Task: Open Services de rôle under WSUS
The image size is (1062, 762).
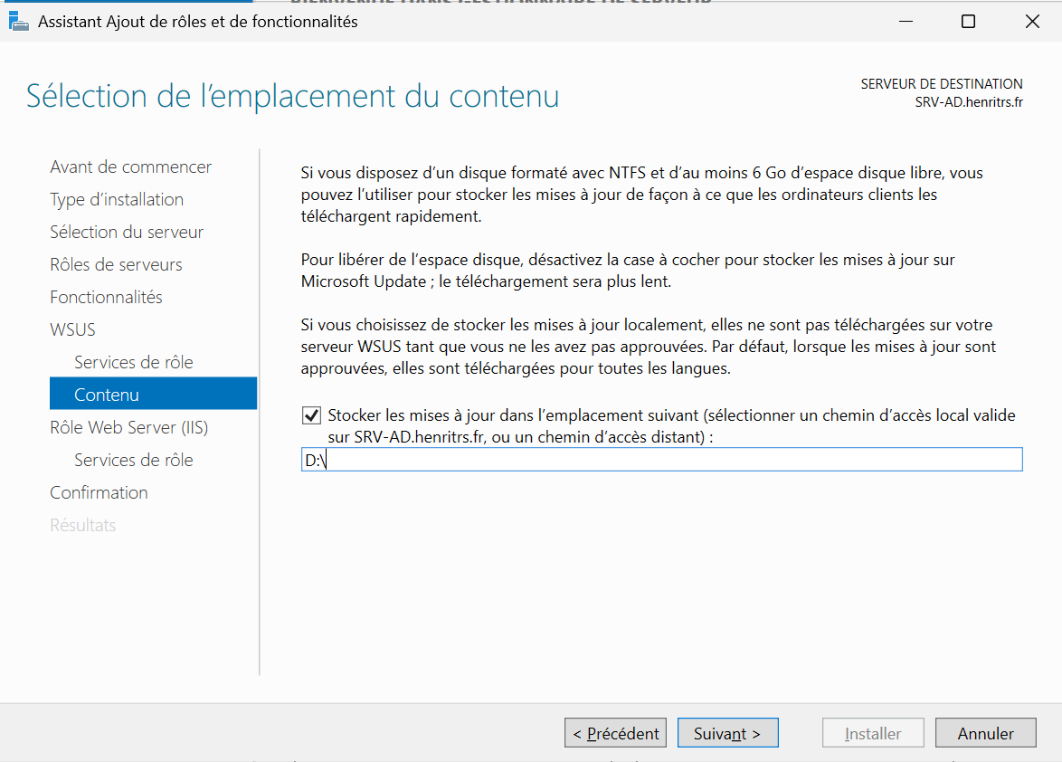Action: tap(133, 362)
